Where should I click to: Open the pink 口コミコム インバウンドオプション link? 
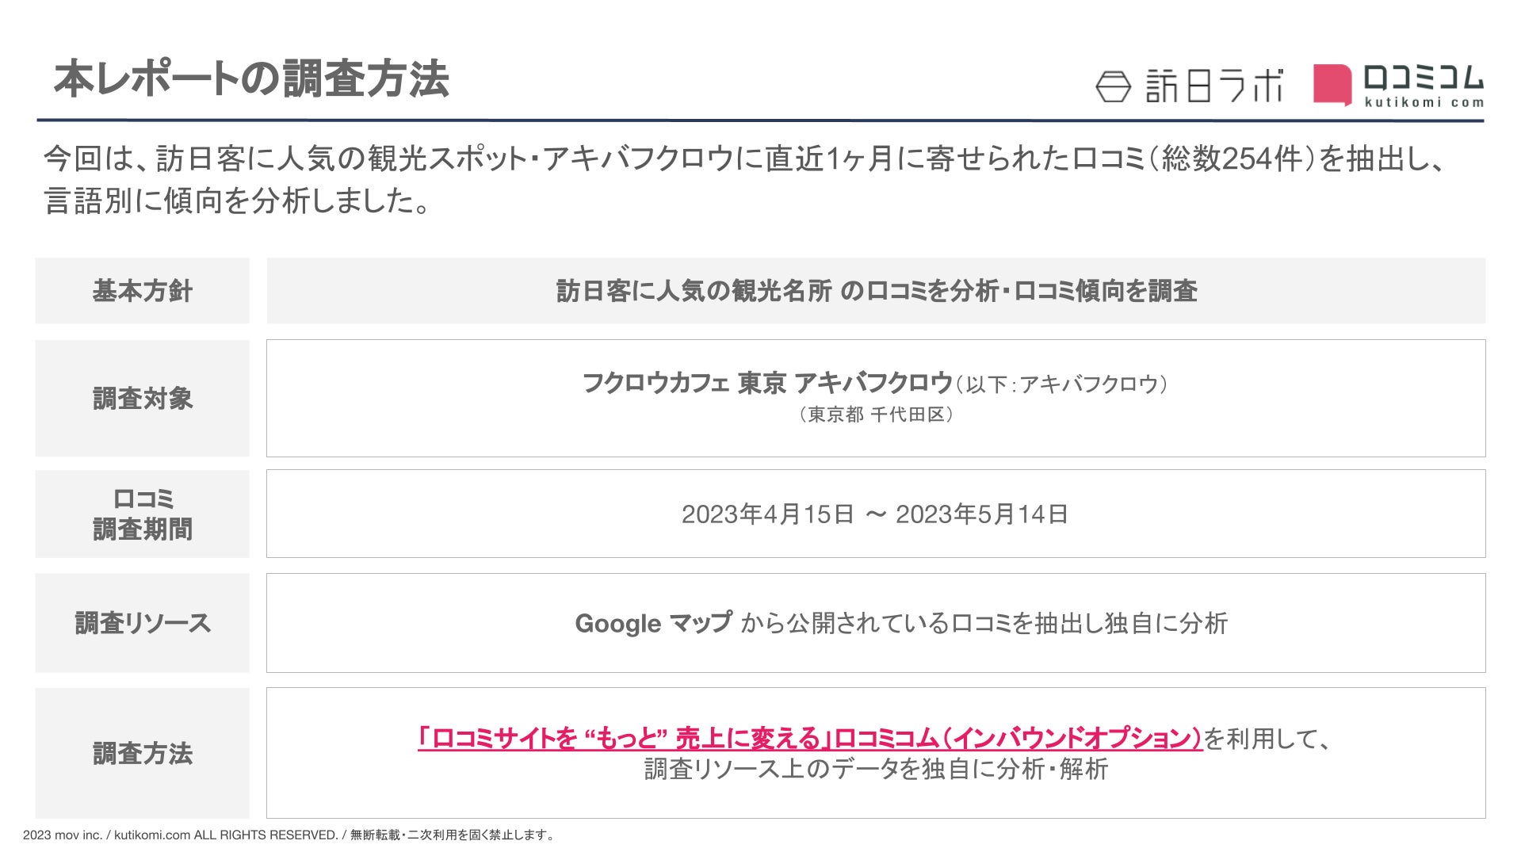pos(809,738)
